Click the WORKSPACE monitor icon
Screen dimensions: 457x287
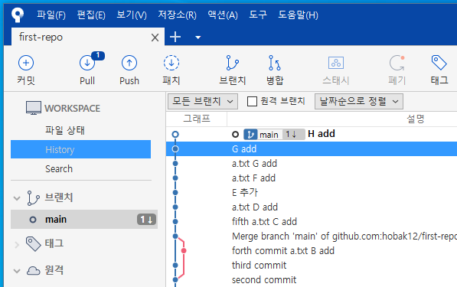pyautogui.click(x=34, y=108)
